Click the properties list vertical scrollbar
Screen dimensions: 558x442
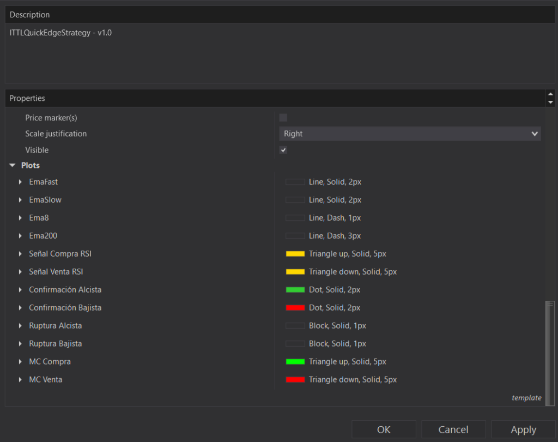(x=550, y=343)
